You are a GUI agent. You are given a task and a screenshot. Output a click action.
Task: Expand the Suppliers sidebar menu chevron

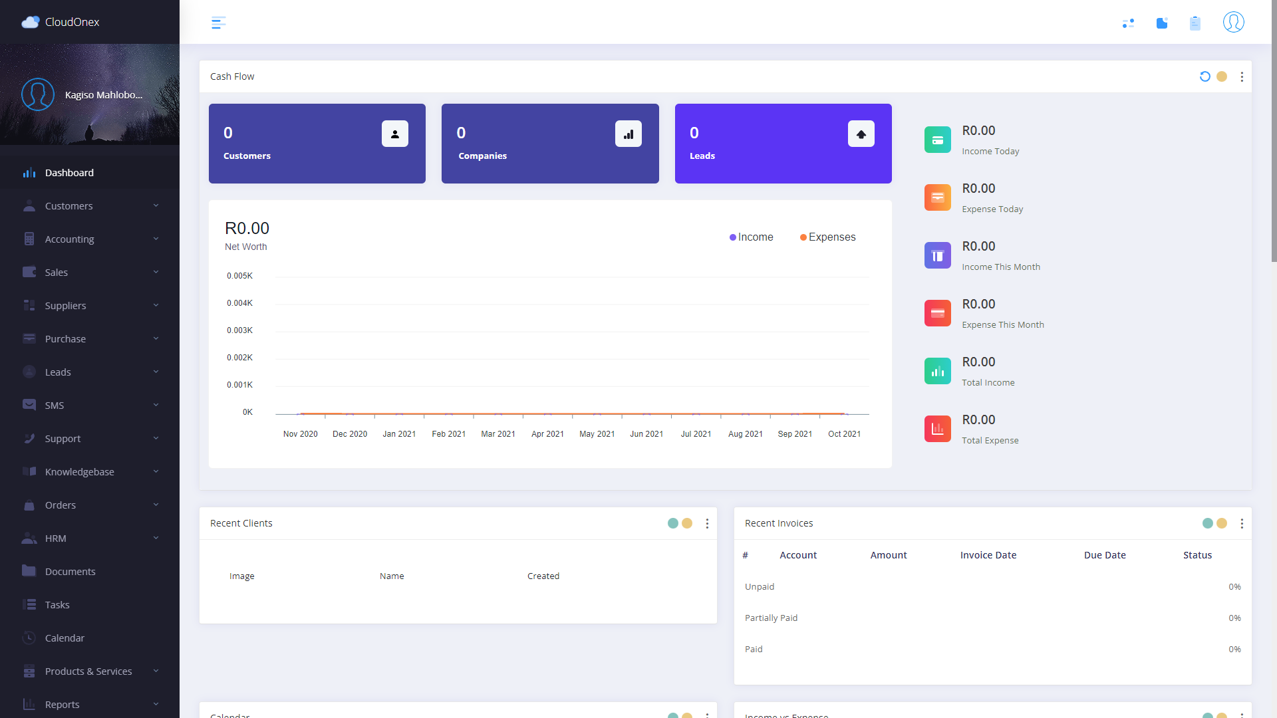click(x=156, y=305)
